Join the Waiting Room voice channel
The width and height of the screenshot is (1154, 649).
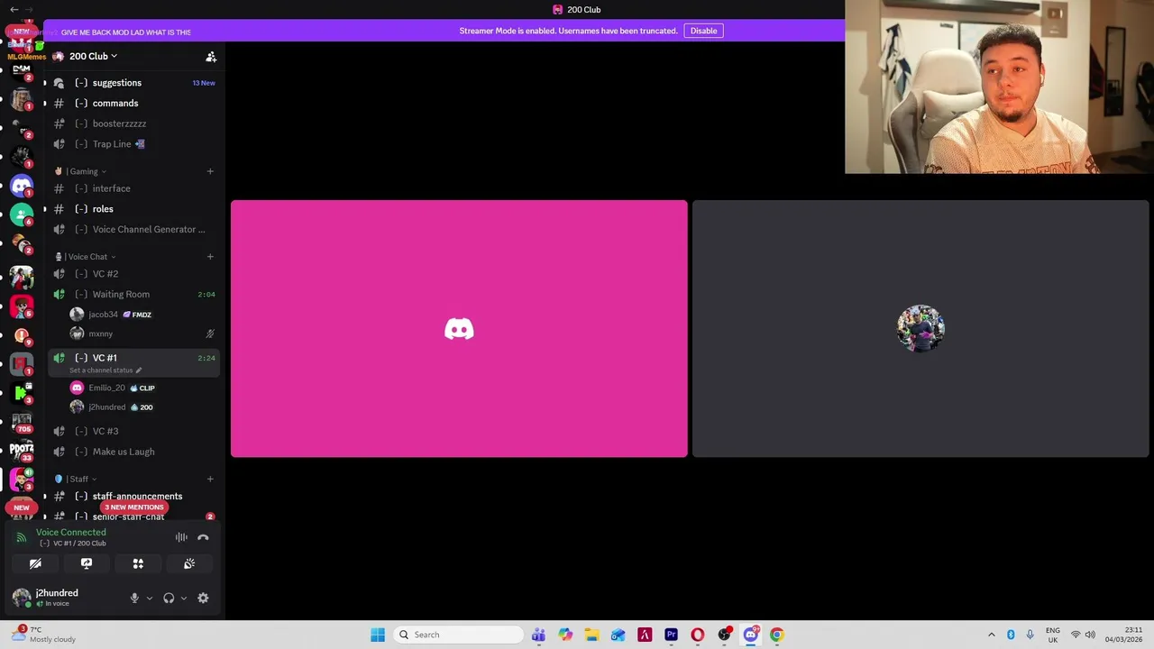pos(133,294)
